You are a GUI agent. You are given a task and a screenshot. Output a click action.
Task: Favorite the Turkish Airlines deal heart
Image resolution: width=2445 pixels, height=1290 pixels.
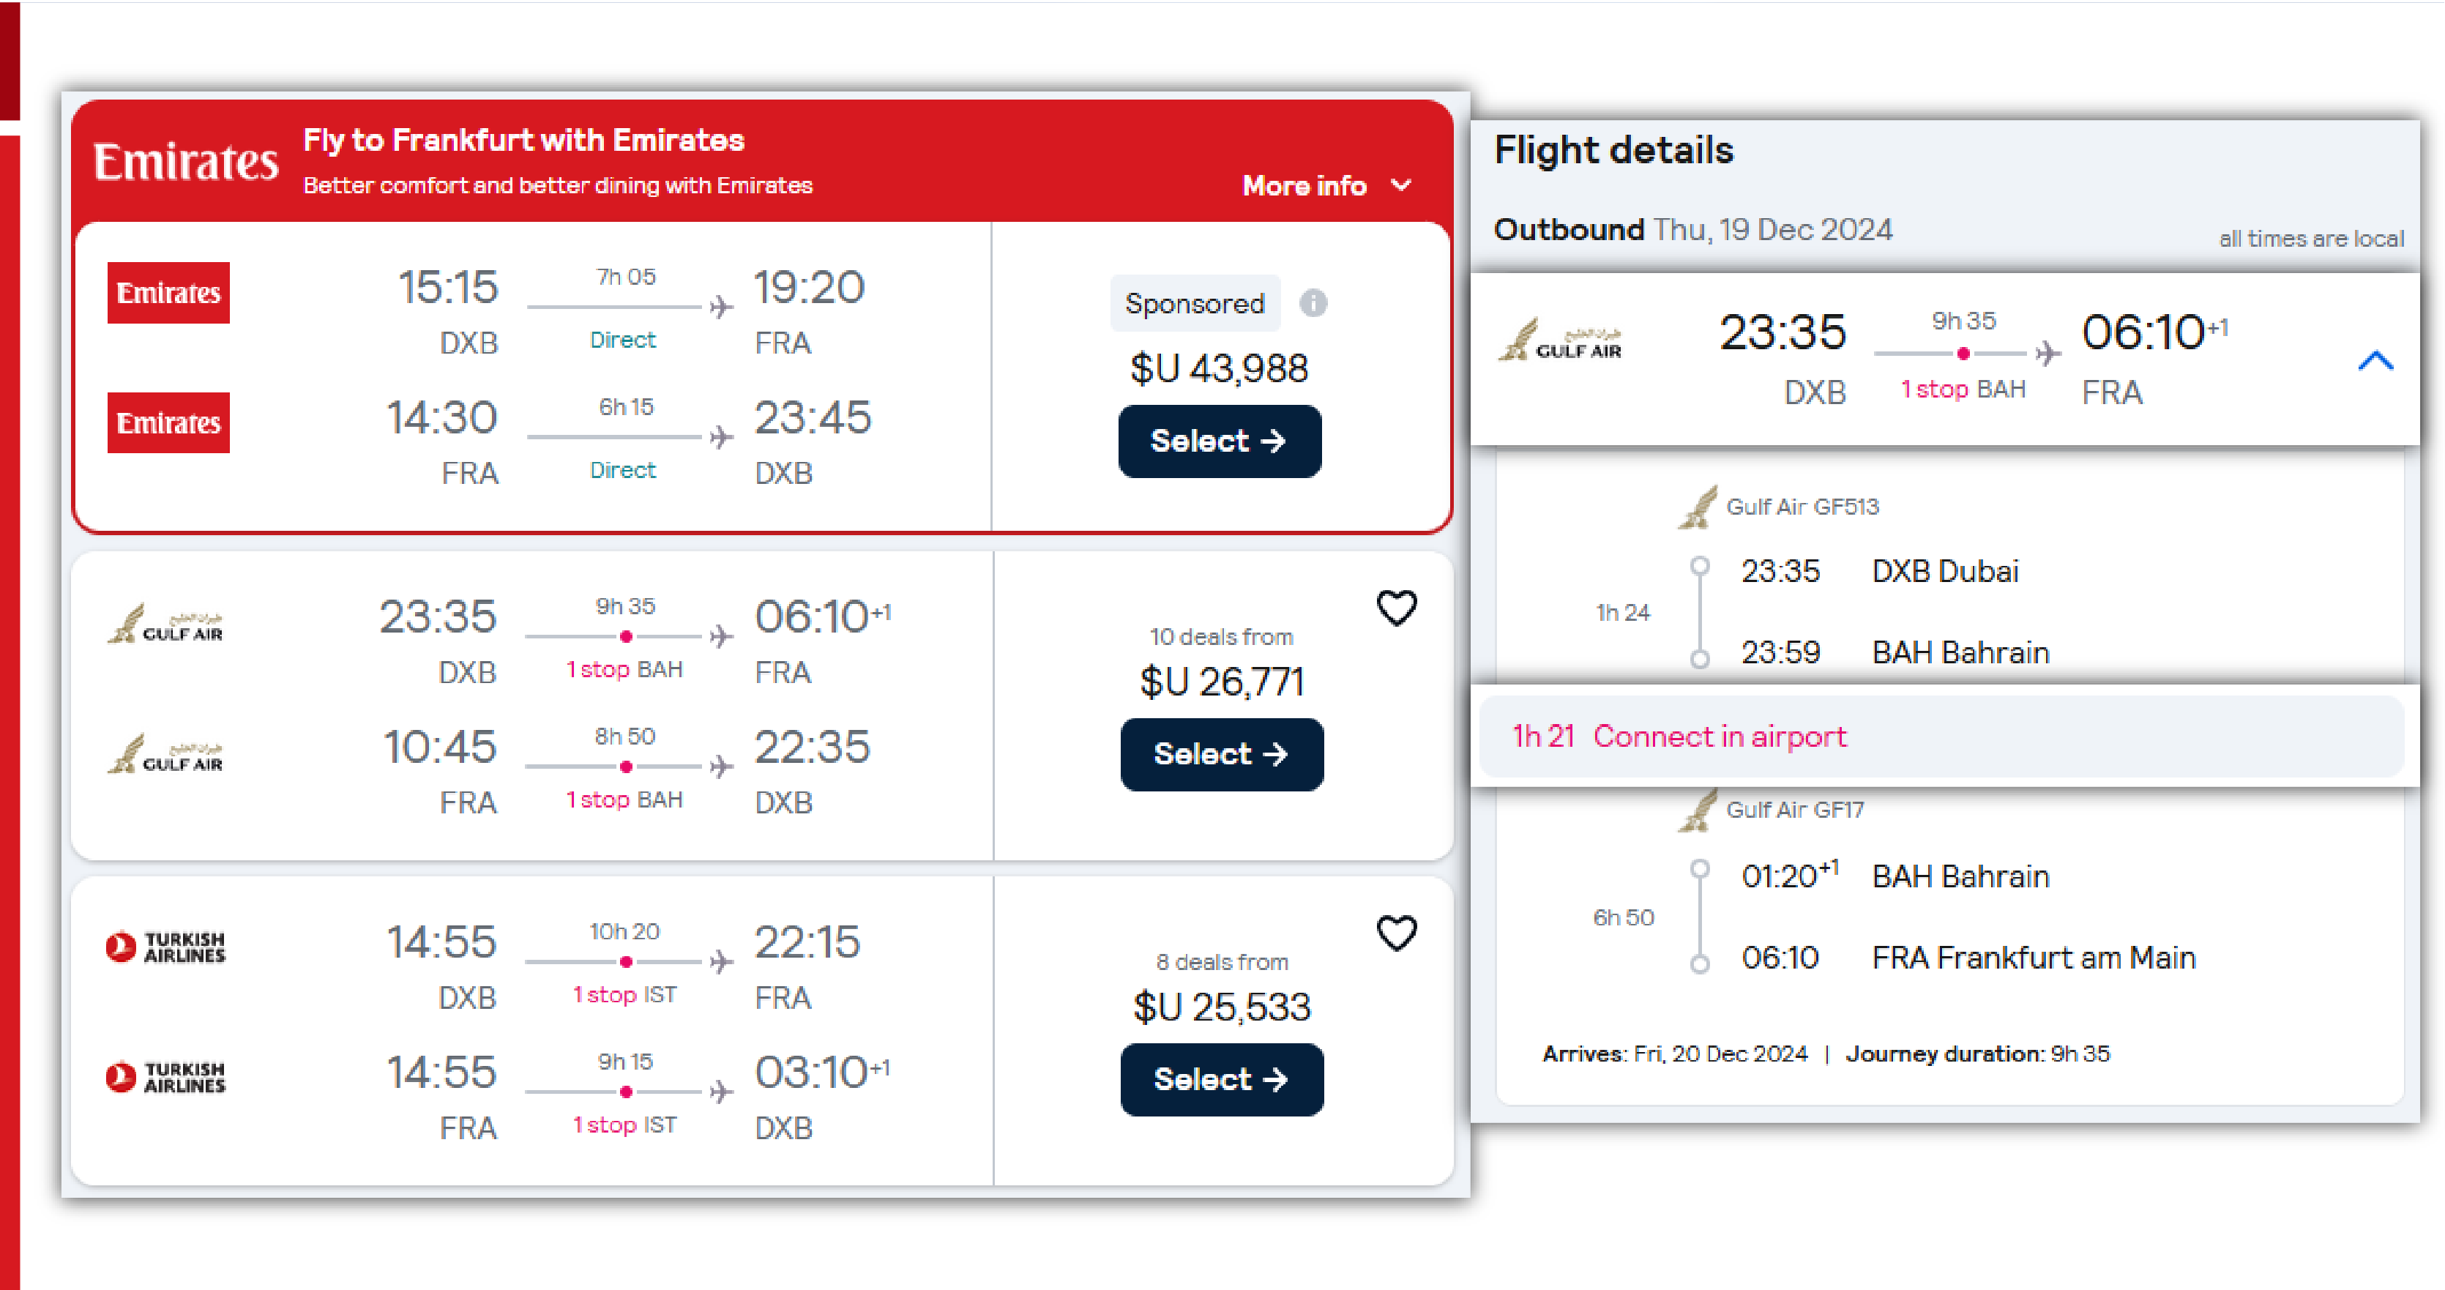click(x=1396, y=933)
